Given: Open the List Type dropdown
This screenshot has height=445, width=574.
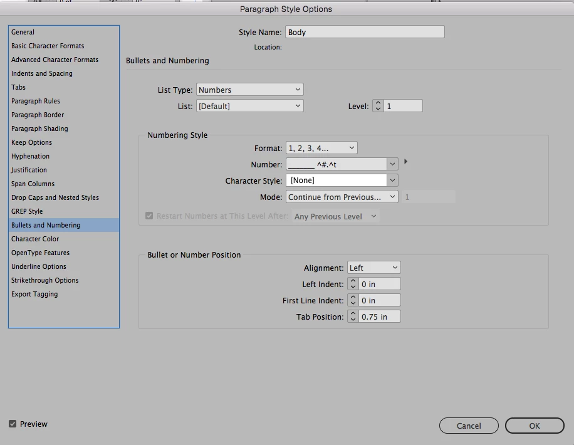Looking at the screenshot, I should (249, 90).
